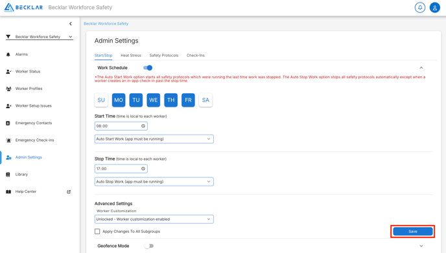Open the notifications bell icon
Image resolution: width=446 pixels, height=253 pixels.
pos(420,7)
